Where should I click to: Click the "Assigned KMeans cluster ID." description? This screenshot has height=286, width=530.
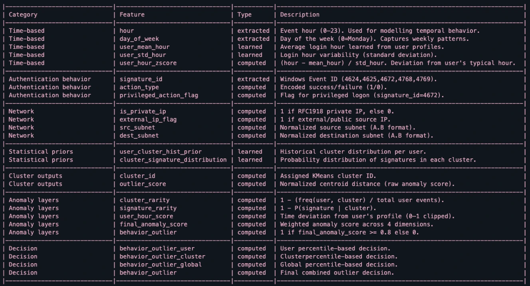tap(327, 176)
